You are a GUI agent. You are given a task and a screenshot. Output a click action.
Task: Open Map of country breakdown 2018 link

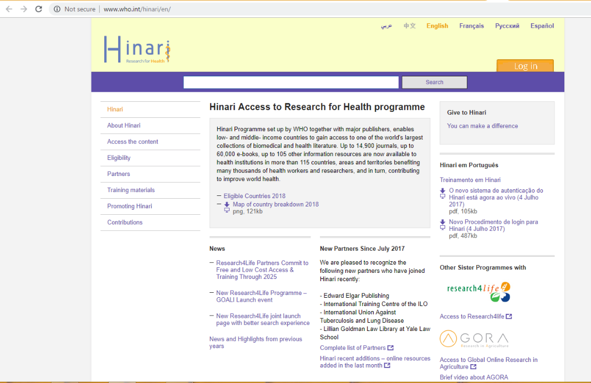point(276,204)
